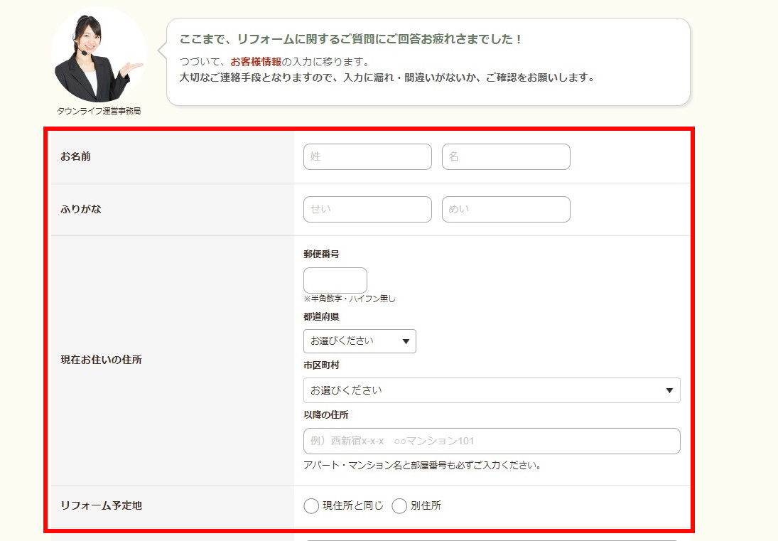Click the 姓 last name input field
The width and height of the screenshot is (778, 541).
pos(367,157)
